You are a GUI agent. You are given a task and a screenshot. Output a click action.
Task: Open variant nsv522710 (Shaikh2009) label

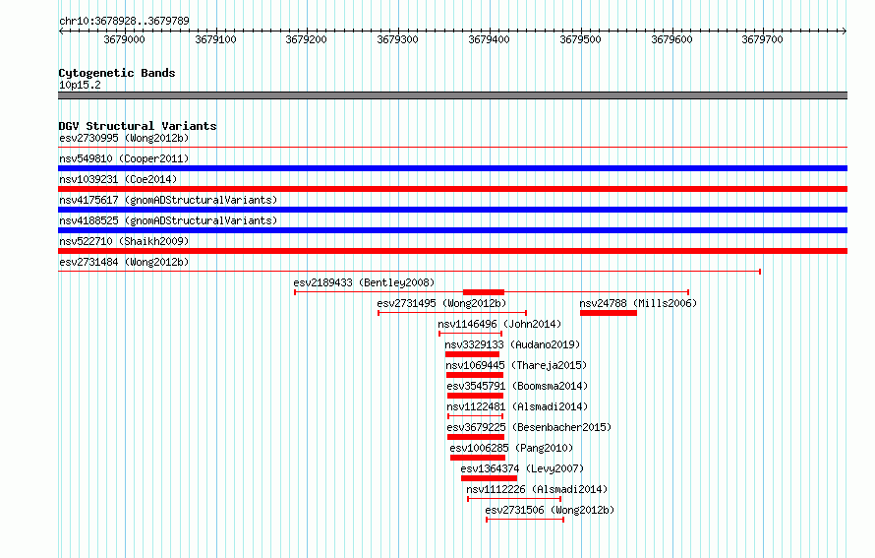pos(124,241)
